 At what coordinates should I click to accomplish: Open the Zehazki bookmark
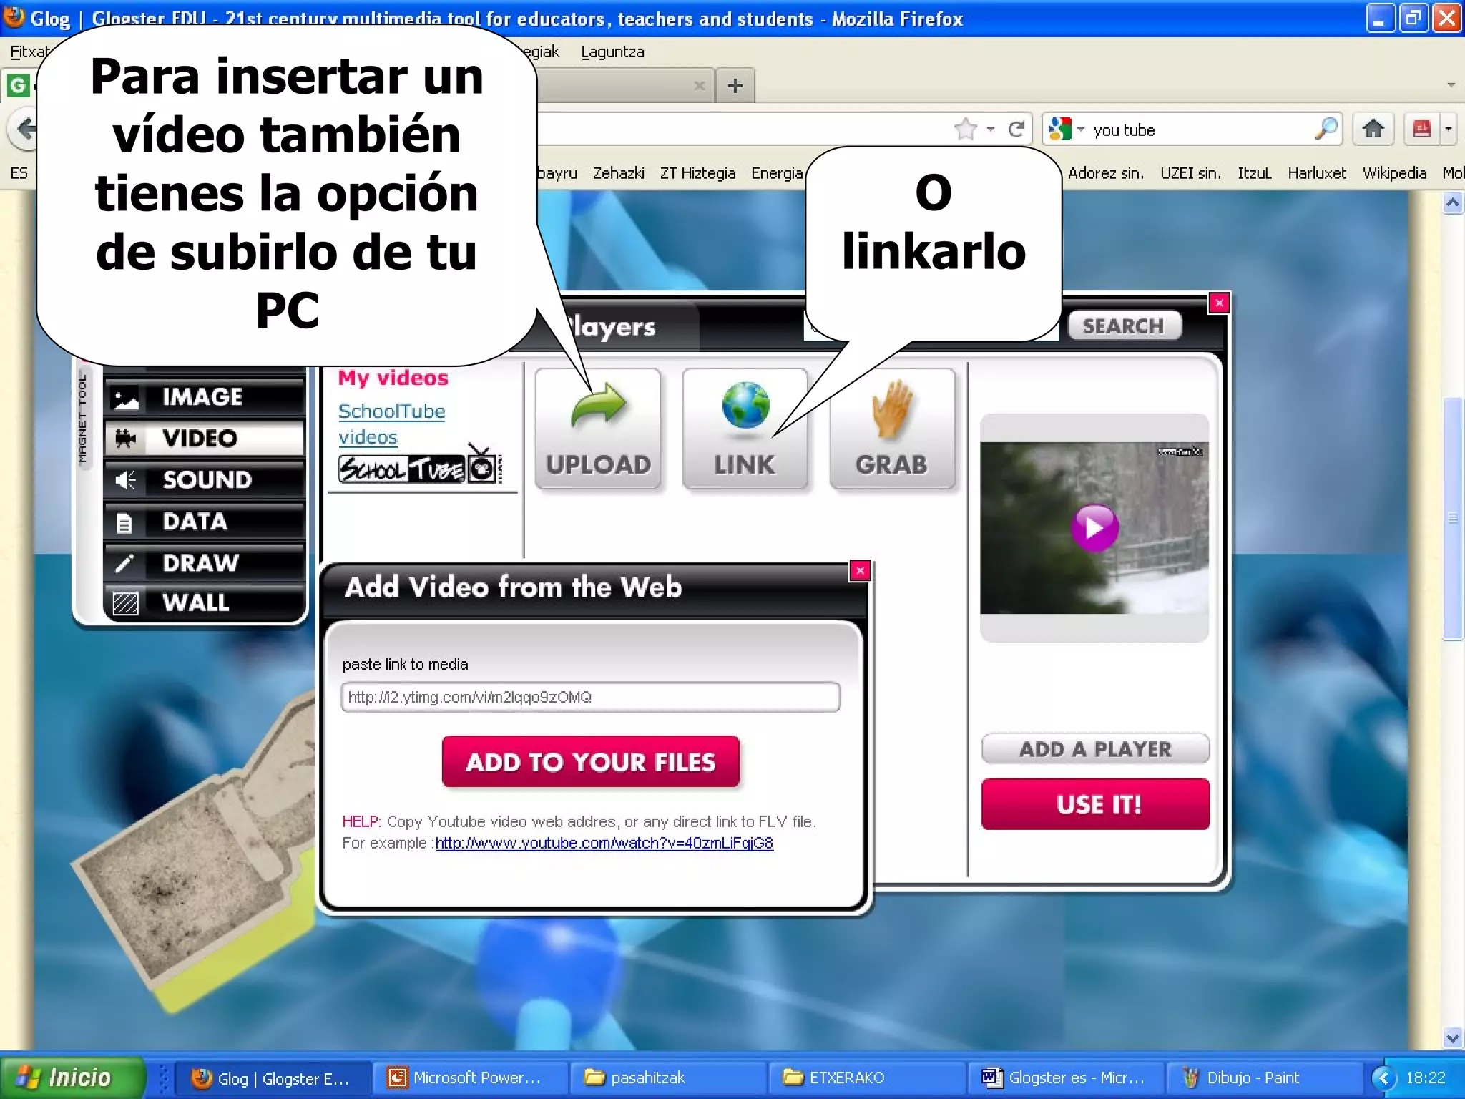point(618,173)
